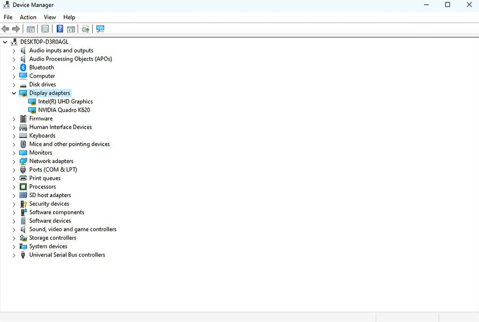Image resolution: width=479 pixels, height=322 pixels.
Task: Select the Human Interface Devices label
Action: pos(61,127)
